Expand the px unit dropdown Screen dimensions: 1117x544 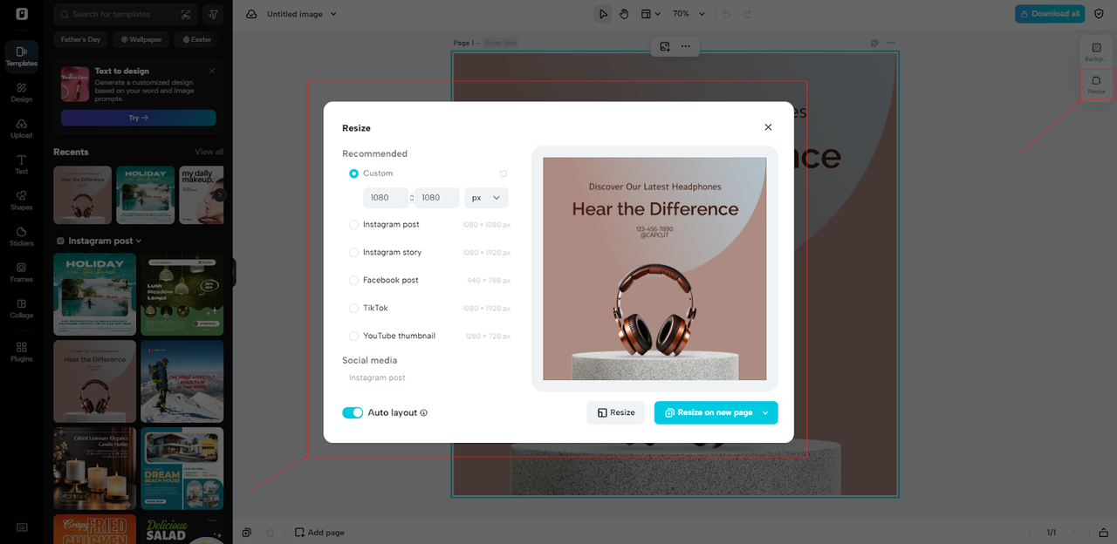coord(485,197)
